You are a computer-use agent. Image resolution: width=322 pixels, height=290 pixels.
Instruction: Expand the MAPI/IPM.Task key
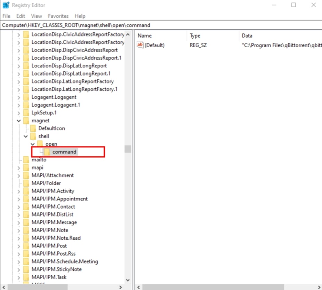[x=19, y=277]
